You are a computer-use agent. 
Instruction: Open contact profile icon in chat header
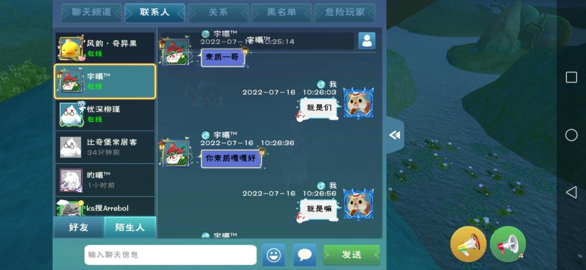[x=367, y=40]
